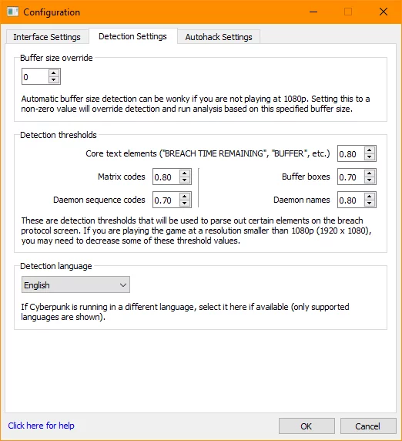Open the Autohack Settings tab
The image size is (402, 441).
coord(219,37)
